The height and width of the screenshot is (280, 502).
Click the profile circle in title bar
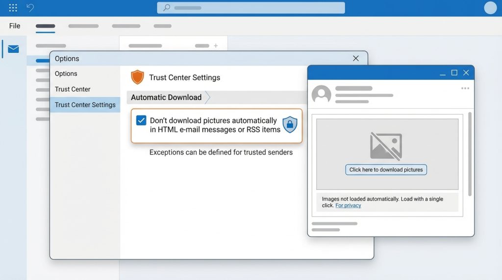point(490,8)
